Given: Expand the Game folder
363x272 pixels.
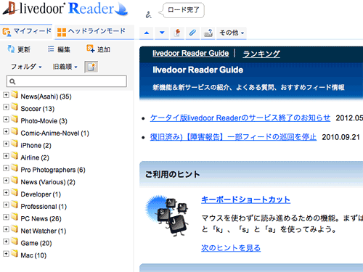Looking at the screenshot, I should pyautogui.click(x=6, y=242).
